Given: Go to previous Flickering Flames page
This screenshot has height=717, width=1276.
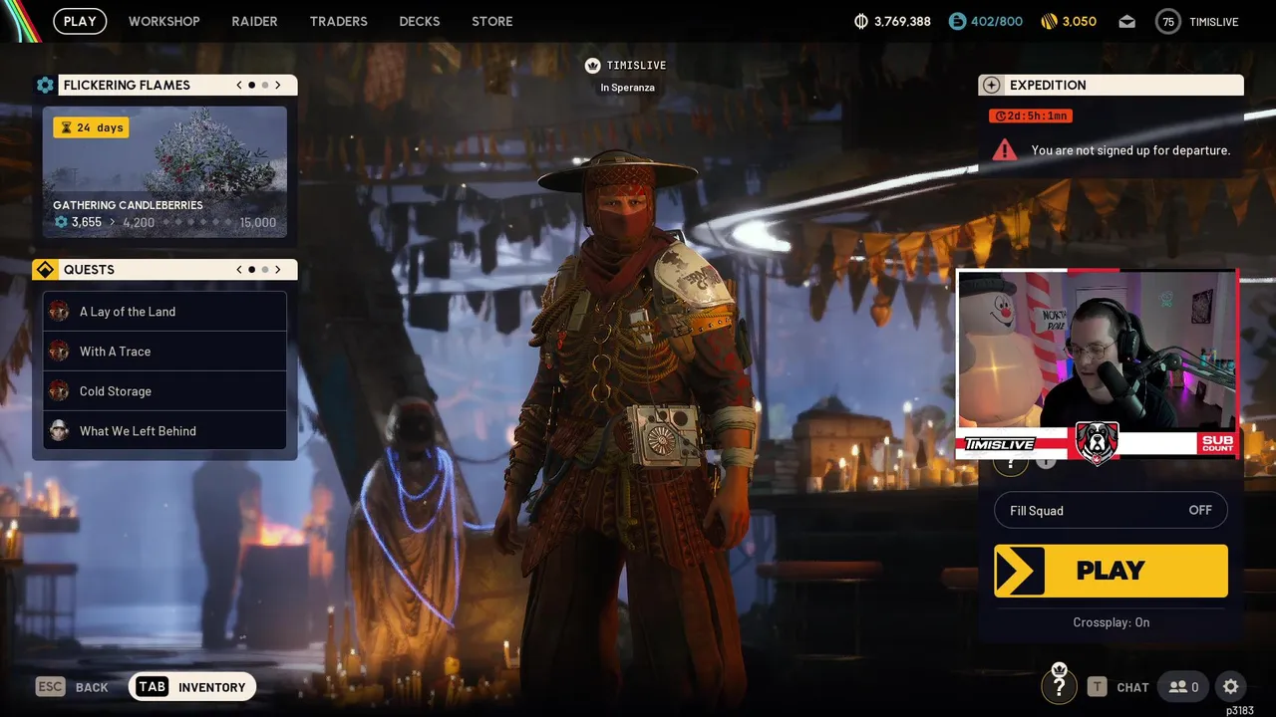Looking at the screenshot, I should coord(239,85).
